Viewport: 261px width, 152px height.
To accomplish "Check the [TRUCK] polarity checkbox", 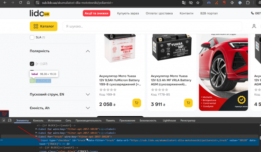I will click(32, 81).
